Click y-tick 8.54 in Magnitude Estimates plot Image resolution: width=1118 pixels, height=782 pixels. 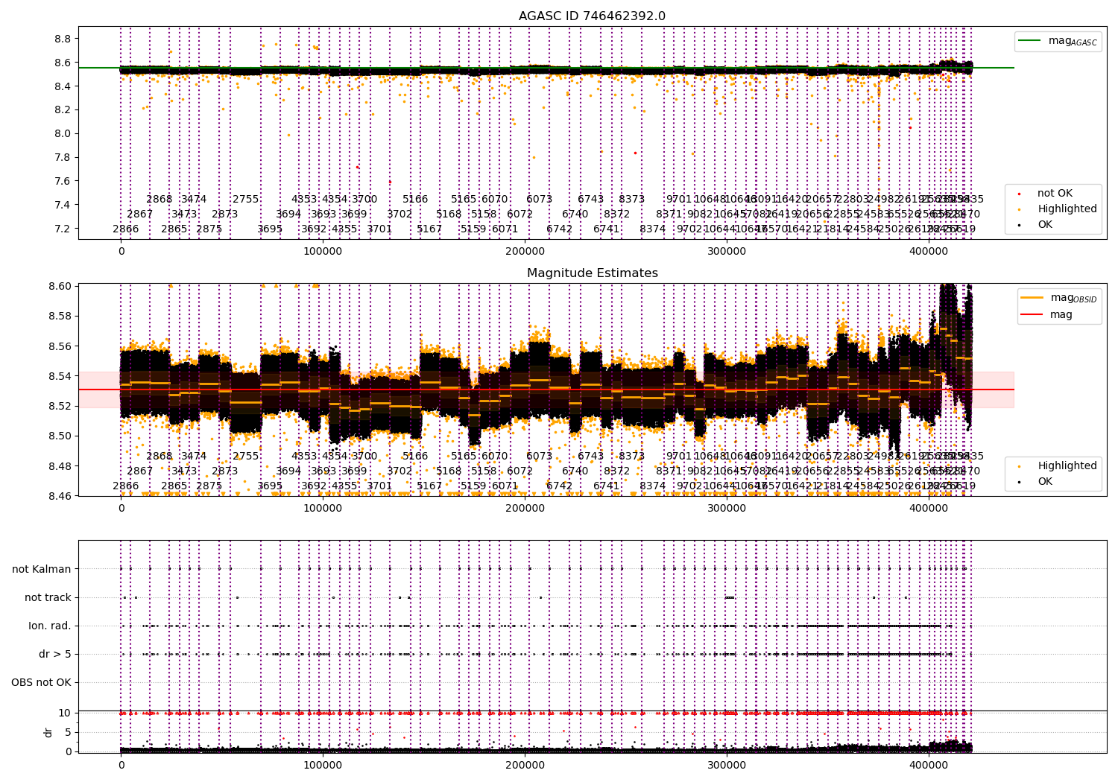(60, 376)
